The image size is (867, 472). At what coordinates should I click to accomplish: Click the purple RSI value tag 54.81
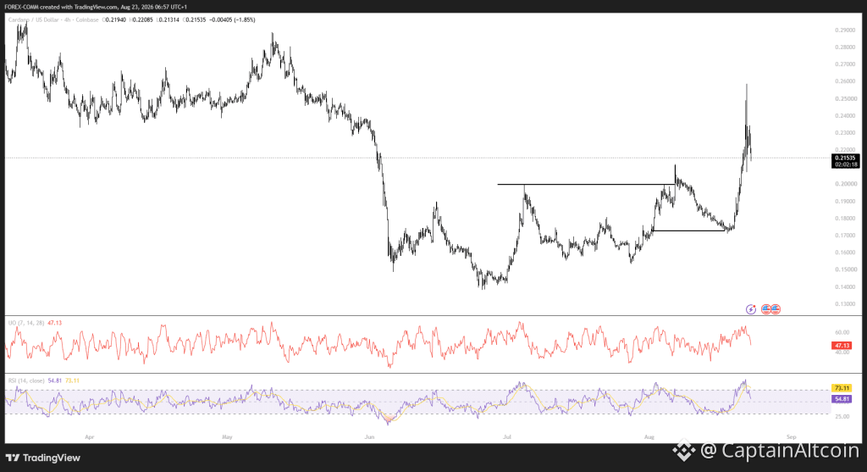pyautogui.click(x=842, y=399)
